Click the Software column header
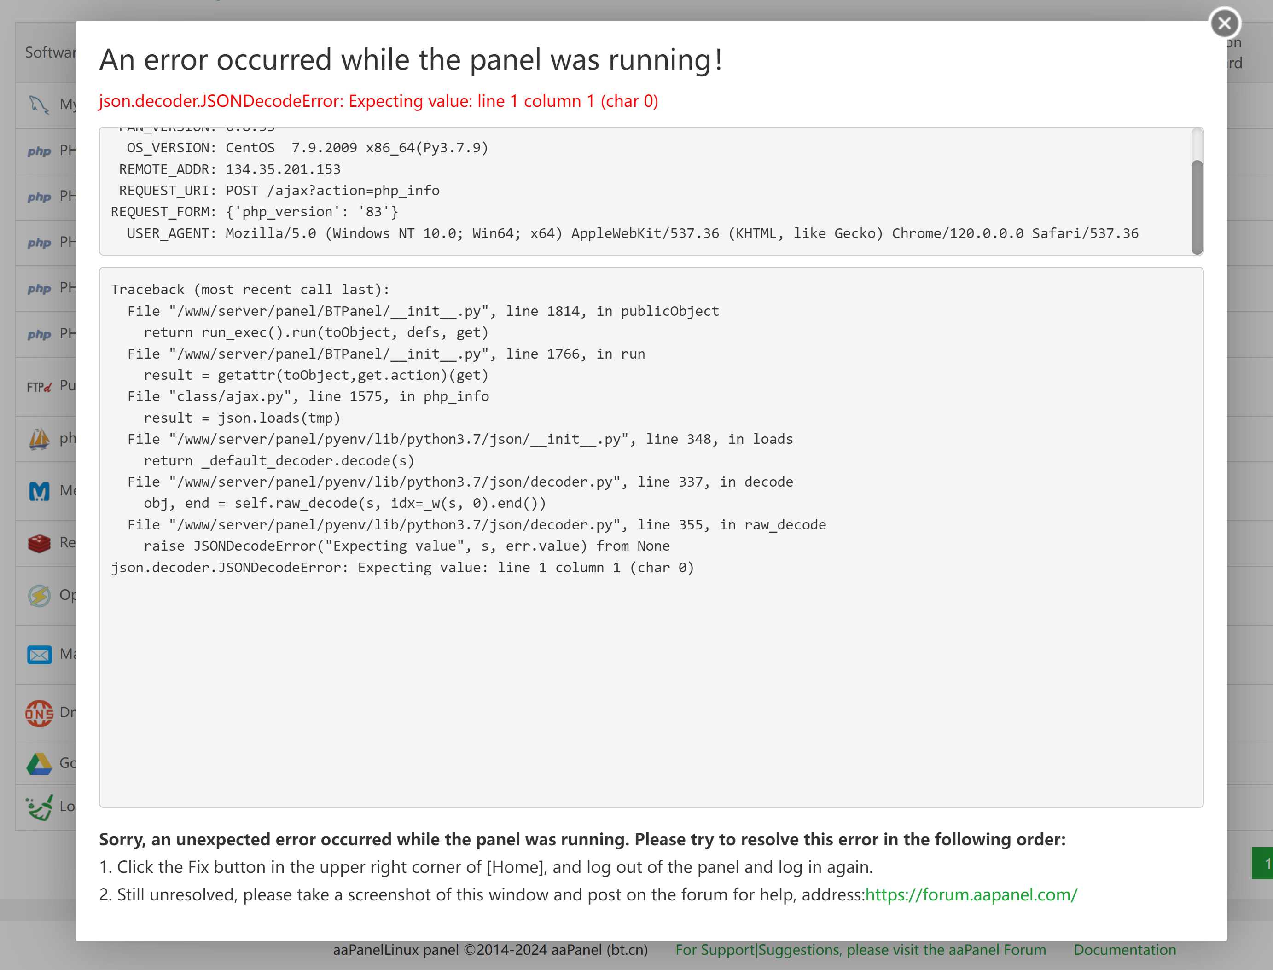The image size is (1273, 970). pos(50,52)
